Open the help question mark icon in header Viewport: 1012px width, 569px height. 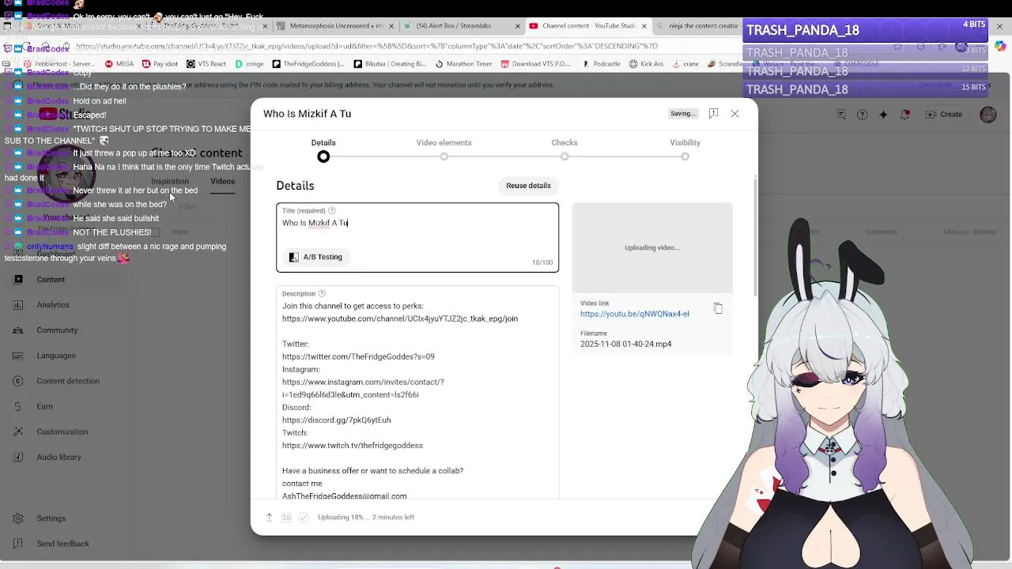click(x=863, y=115)
